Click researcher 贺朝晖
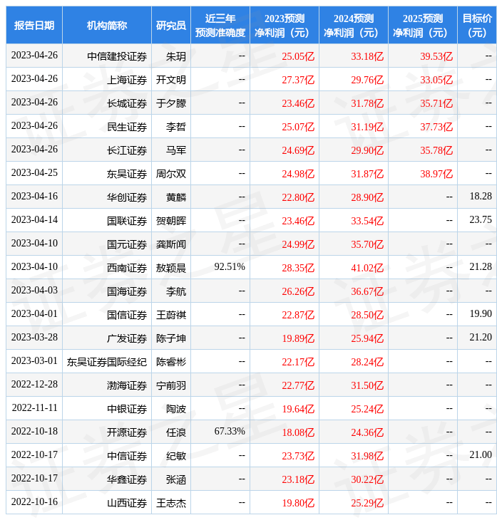Screen dimensions: 497x520 [171, 221]
